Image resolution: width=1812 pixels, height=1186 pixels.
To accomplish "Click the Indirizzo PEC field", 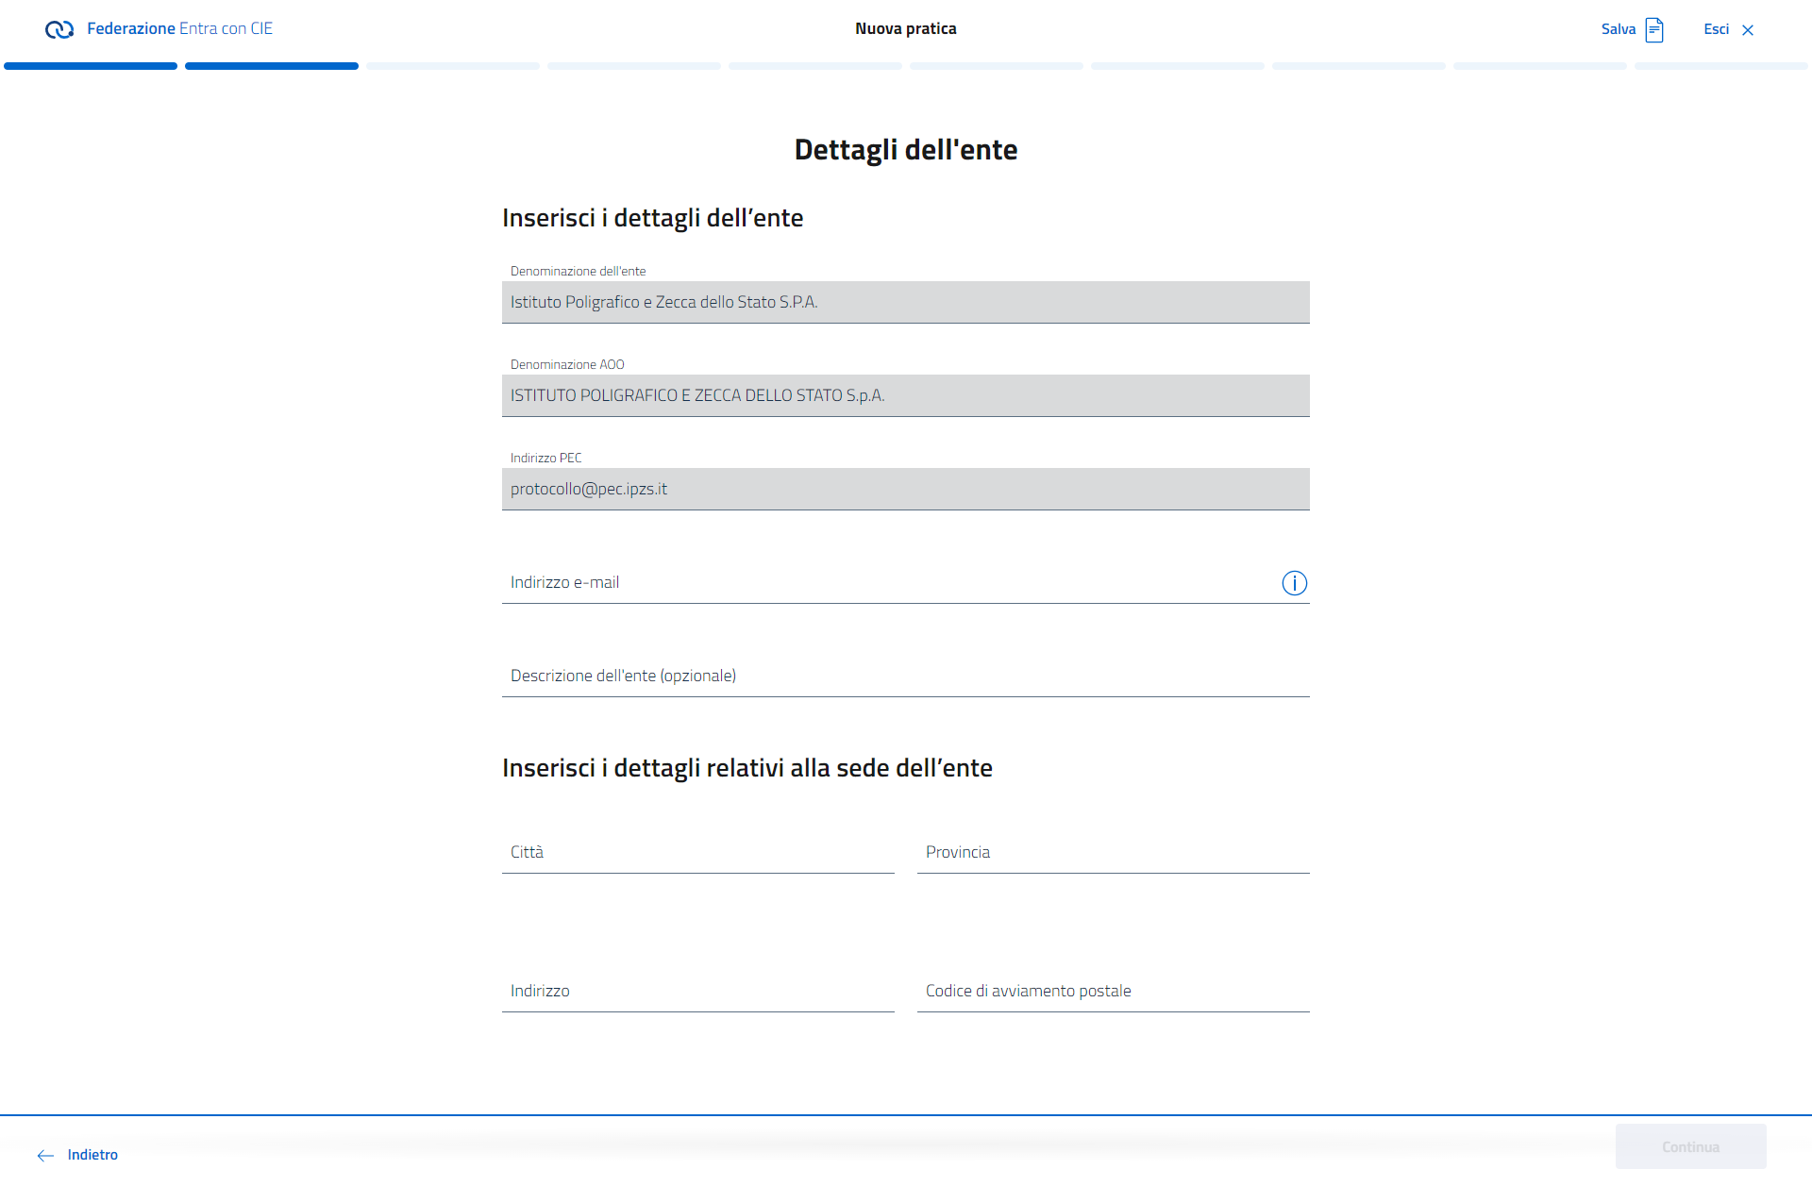I will pyautogui.click(x=904, y=489).
